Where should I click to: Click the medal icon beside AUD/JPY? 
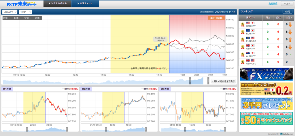point(243,54)
